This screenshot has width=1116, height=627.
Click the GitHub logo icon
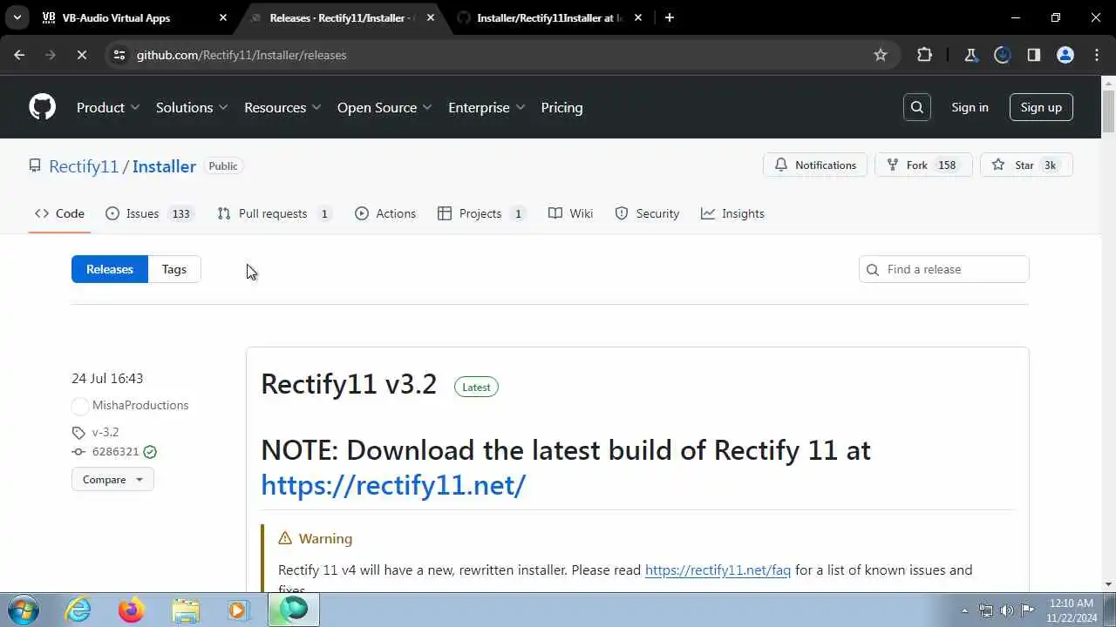coord(42,107)
